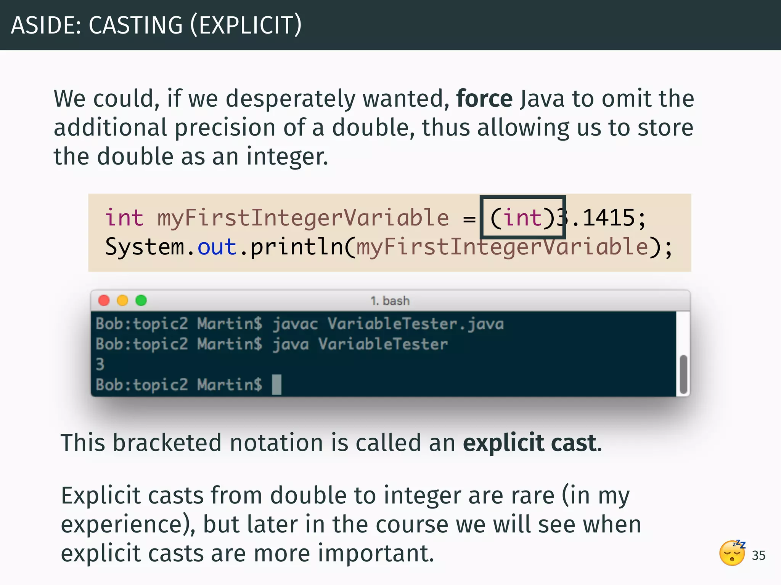Click the bold word 'force'
The width and height of the screenshot is (781, 585).
pyautogui.click(x=484, y=98)
